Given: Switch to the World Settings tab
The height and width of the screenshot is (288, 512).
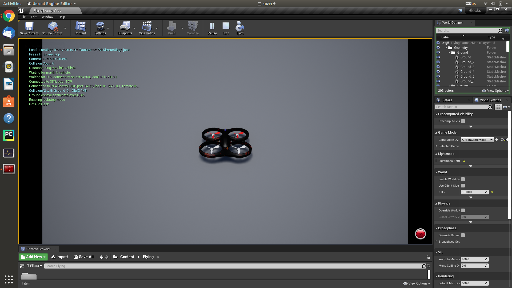Looking at the screenshot, I should (490, 100).
